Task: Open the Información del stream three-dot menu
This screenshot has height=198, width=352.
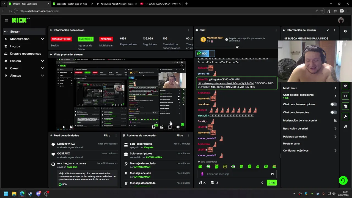Action: (x=334, y=30)
